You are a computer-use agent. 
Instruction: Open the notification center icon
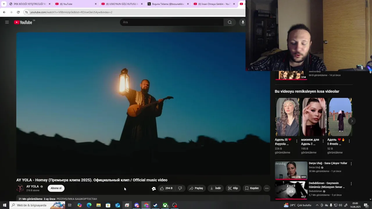point(366,205)
